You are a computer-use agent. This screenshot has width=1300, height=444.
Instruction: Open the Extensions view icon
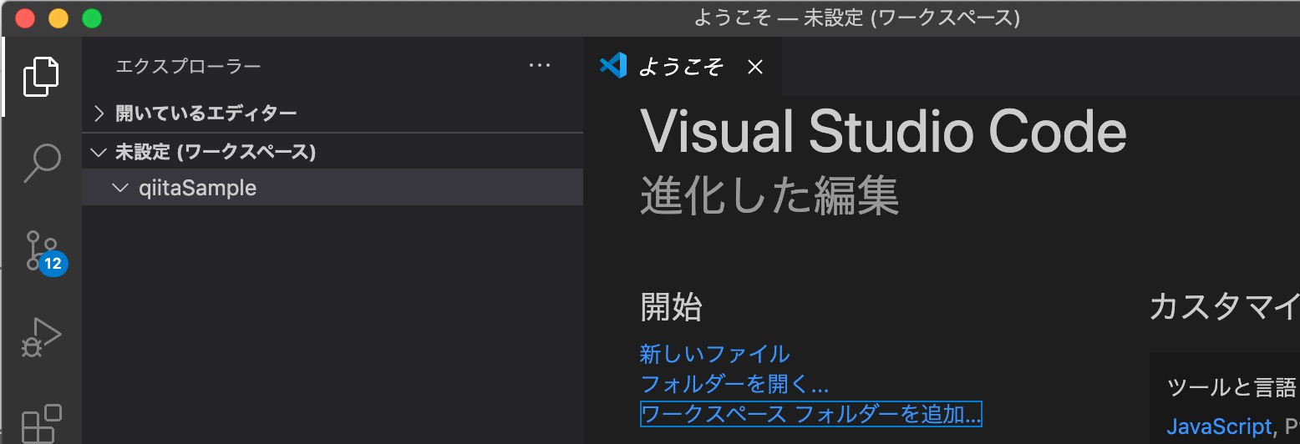[41, 423]
